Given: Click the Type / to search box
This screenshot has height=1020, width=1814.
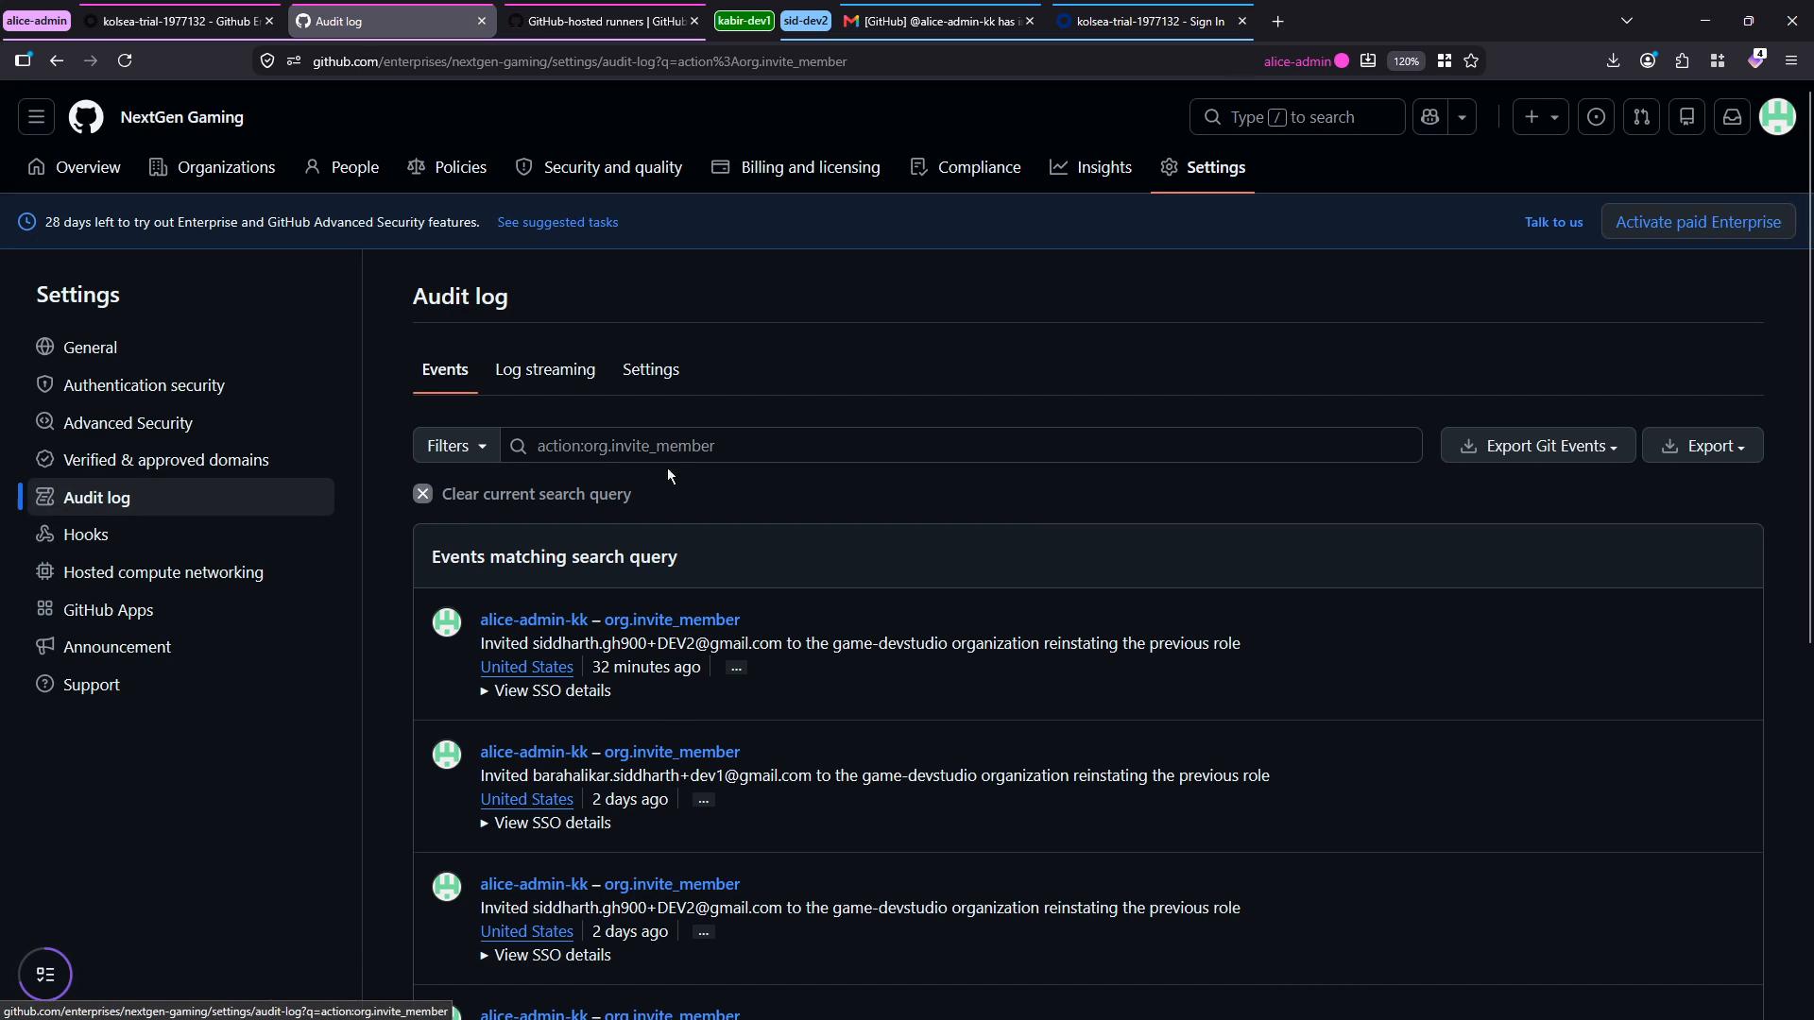Looking at the screenshot, I should [x=1296, y=117].
